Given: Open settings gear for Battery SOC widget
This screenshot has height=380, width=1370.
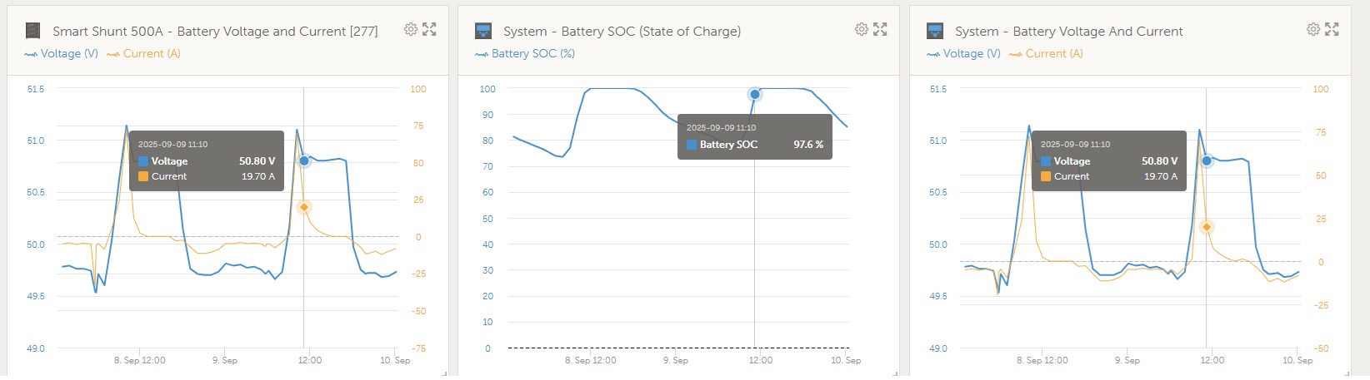Looking at the screenshot, I should (861, 29).
